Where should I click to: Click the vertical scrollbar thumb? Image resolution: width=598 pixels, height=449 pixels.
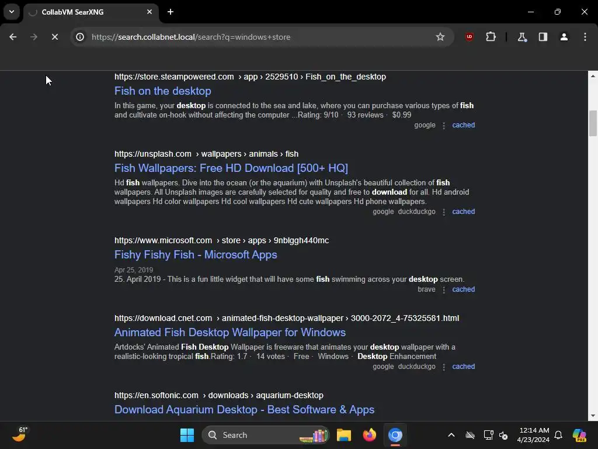(593, 123)
